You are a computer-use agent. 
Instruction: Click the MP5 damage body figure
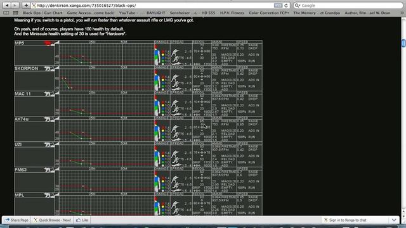(x=157, y=54)
